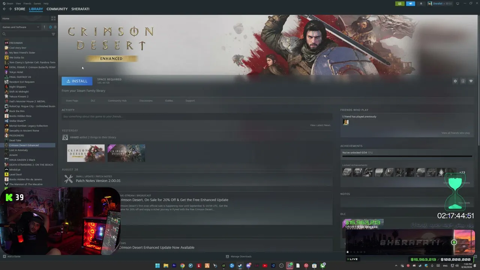Select Dead Take in the library list

tap(15, 140)
